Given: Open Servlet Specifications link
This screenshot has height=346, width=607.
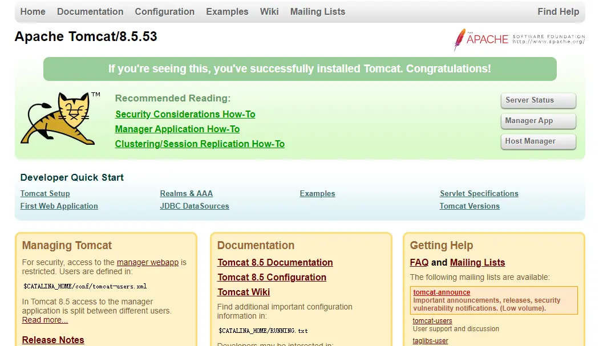Looking at the screenshot, I should point(479,194).
